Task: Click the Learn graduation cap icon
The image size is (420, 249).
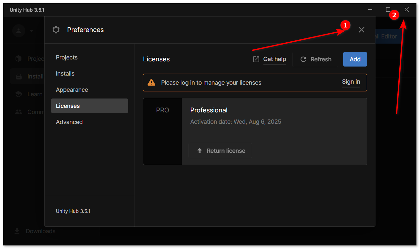Action: (19, 94)
